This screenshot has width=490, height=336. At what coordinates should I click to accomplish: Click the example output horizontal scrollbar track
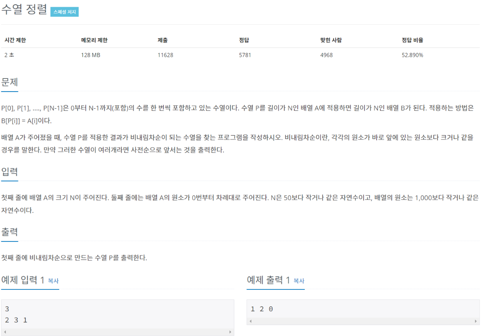363,321
